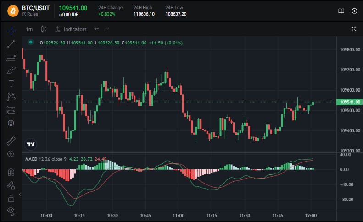
Task: Toggle lock all drawing tools
Action: tap(11, 198)
